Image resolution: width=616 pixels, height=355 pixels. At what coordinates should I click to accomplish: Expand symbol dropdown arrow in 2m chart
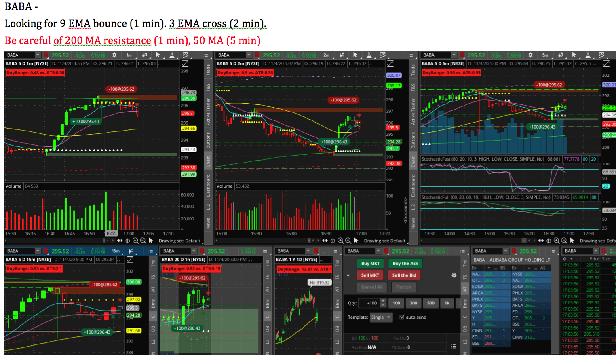point(249,55)
